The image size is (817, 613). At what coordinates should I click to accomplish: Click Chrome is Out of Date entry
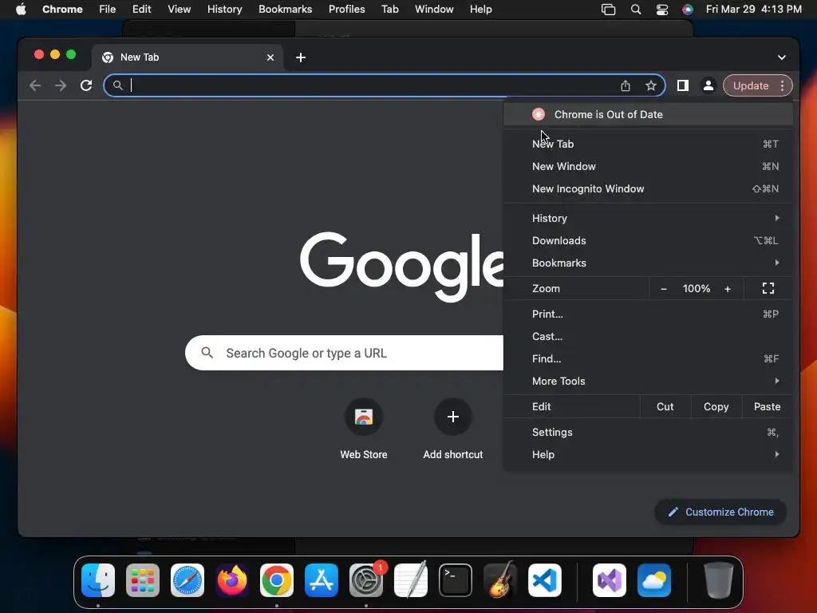point(648,115)
